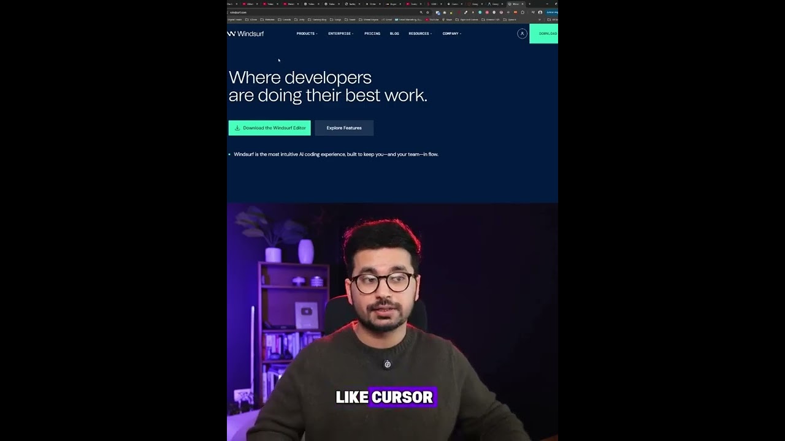Click the Explore Features button

point(344,128)
